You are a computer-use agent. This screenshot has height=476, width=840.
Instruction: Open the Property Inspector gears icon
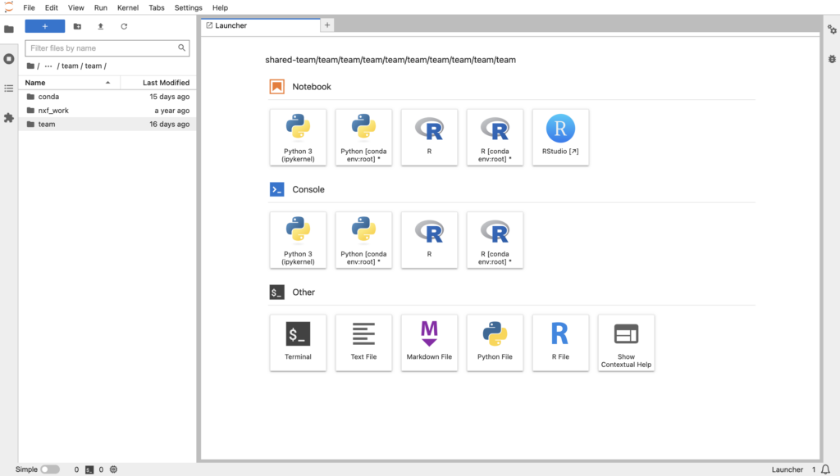pos(831,29)
